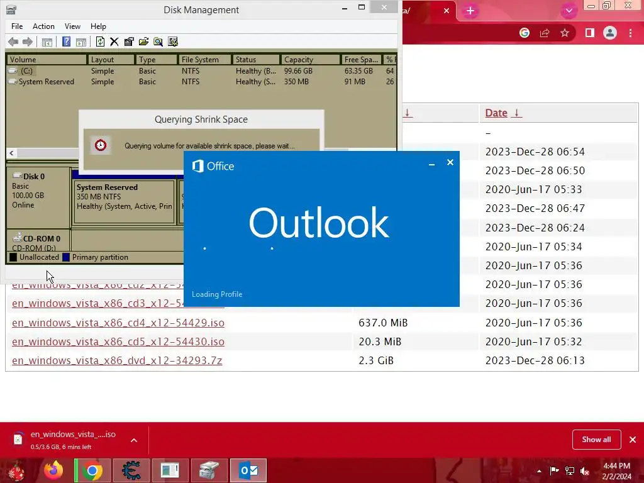Image resolution: width=644 pixels, height=483 pixels.
Task: Sort by the Volume column header
Action: [47, 60]
